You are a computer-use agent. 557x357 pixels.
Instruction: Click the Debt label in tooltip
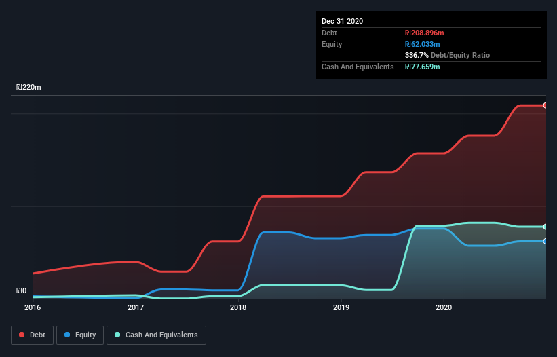pos(329,33)
